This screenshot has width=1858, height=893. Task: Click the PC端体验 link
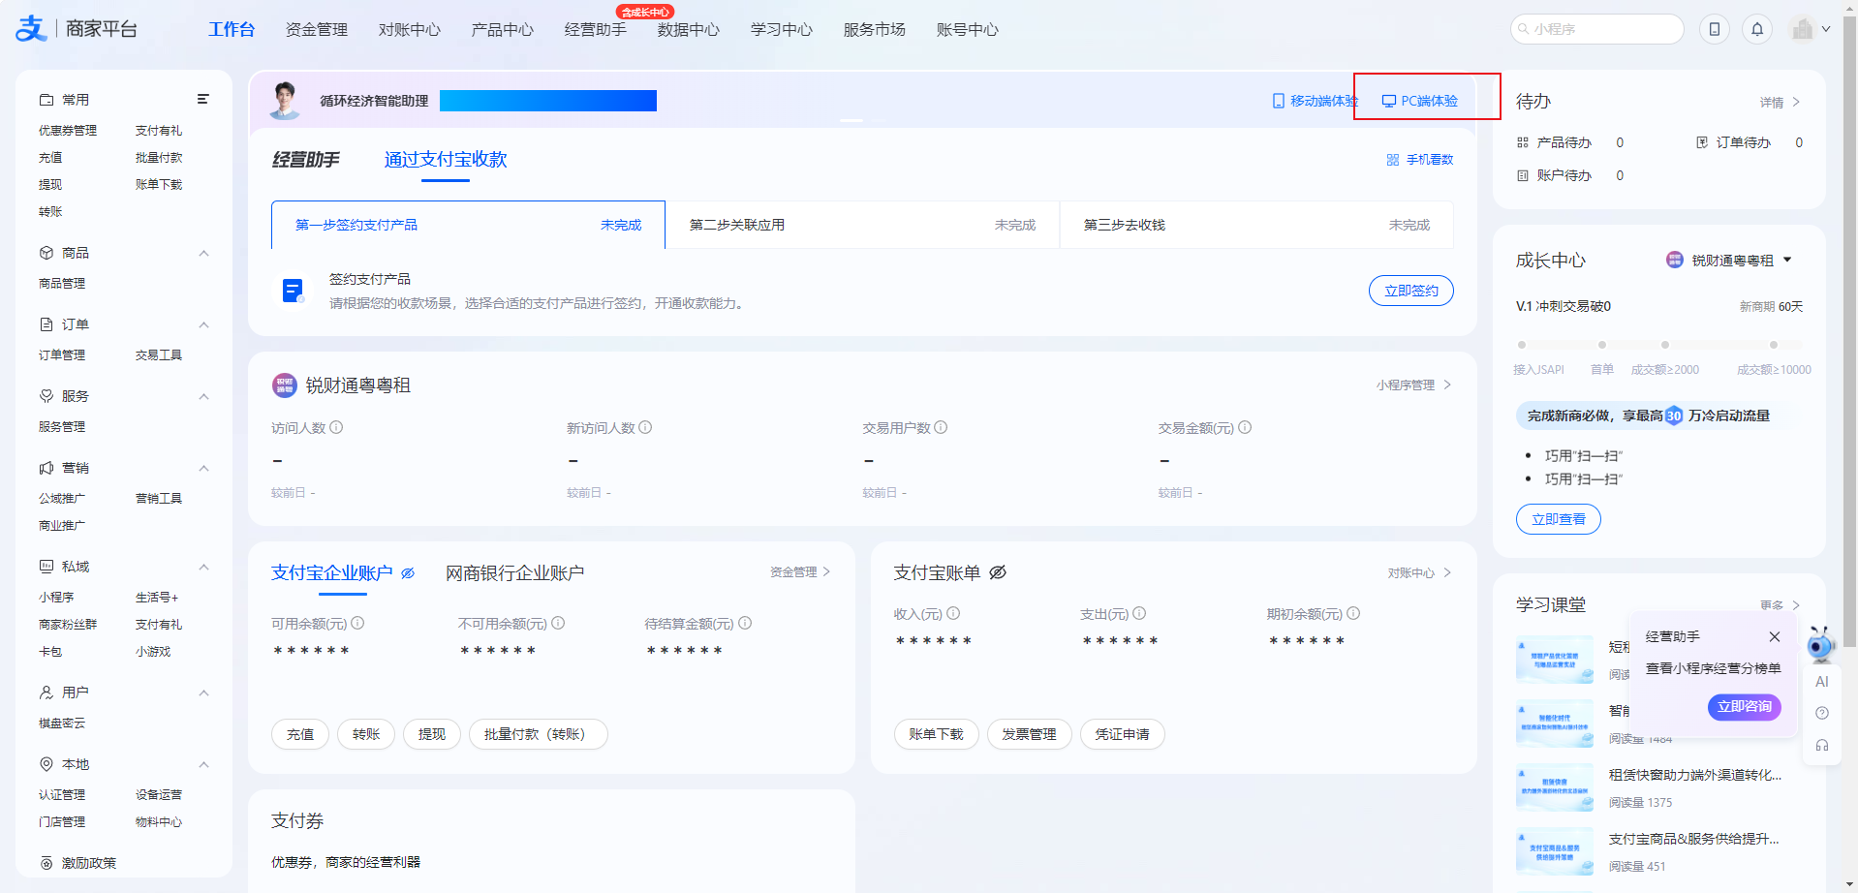click(x=1420, y=101)
